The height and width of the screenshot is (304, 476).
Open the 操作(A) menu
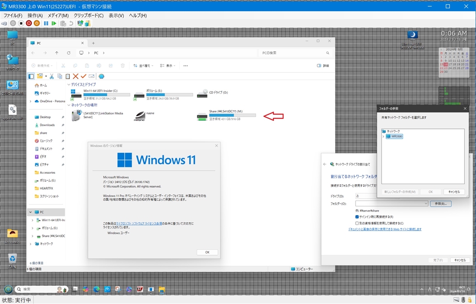click(35, 15)
